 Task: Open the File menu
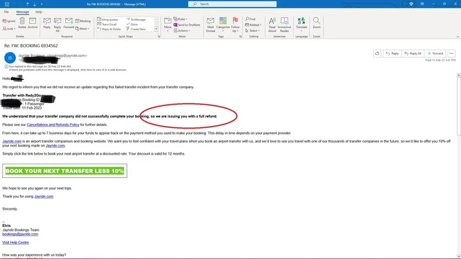[x=6, y=12]
